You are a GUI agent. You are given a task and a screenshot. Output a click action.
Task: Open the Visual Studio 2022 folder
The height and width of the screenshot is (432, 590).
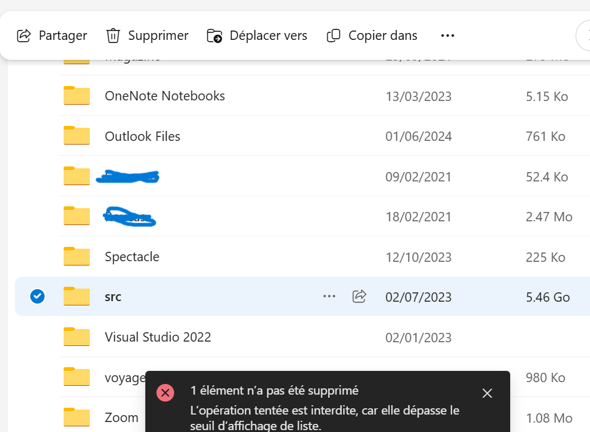158,337
